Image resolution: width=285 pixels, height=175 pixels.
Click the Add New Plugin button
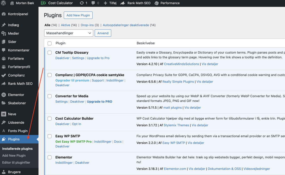pos(78,15)
